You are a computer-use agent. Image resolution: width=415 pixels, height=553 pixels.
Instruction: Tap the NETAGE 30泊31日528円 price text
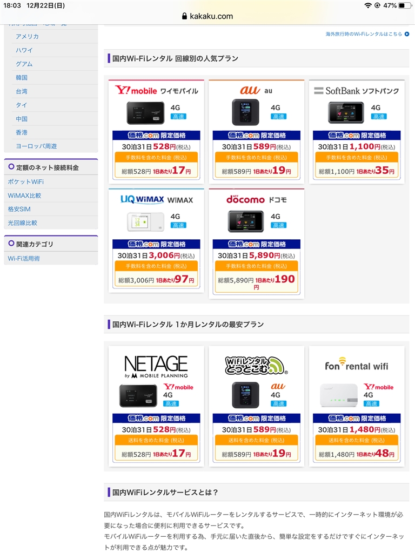click(x=156, y=429)
